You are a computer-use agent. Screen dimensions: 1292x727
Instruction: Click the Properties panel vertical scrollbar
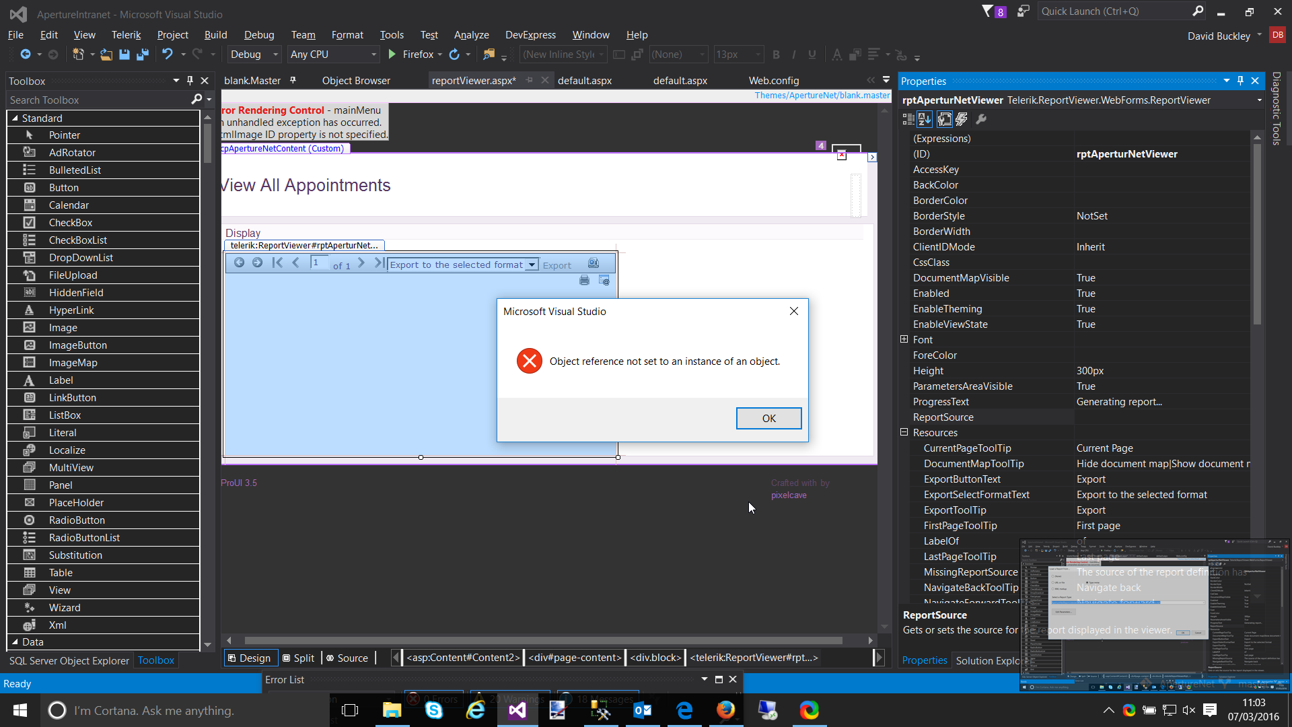[x=1256, y=236]
